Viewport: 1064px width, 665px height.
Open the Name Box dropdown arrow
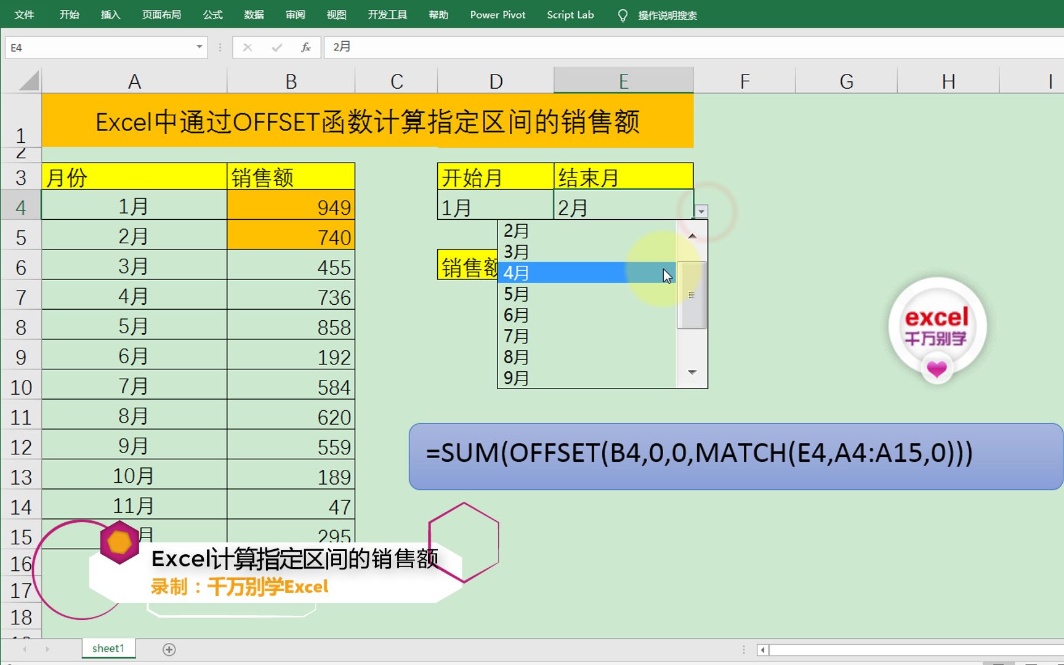198,47
